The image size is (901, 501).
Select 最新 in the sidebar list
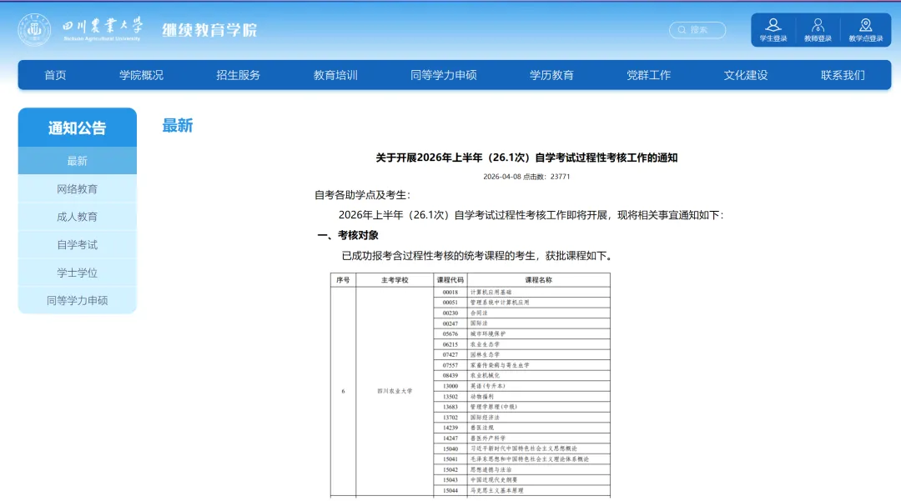[77, 161]
